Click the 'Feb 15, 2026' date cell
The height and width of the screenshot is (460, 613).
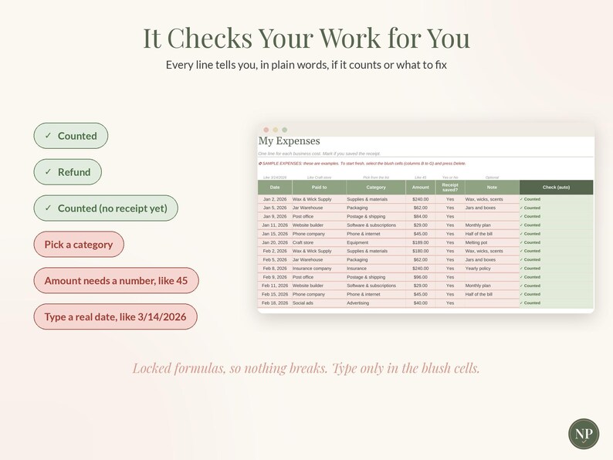point(275,294)
